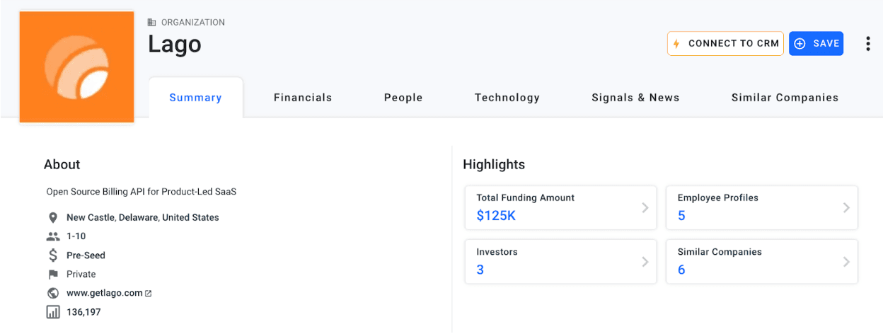Expand the Total Funding Amount chevron
Viewport: 883px width, 334px height.
tap(645, 208)
